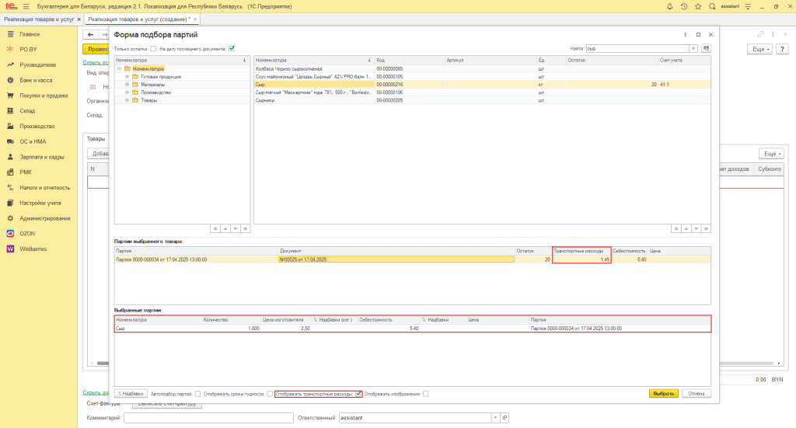Click the Комментарий input field
This screenshot has width=796, height=428.
pyautogui.click(x=208, y=418)
